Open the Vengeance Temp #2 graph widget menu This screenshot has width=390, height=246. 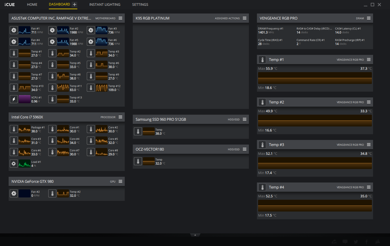tap(369, 102)
